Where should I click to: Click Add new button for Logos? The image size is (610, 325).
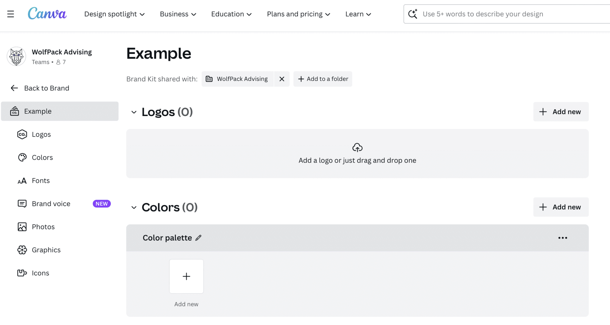(561, 112)
